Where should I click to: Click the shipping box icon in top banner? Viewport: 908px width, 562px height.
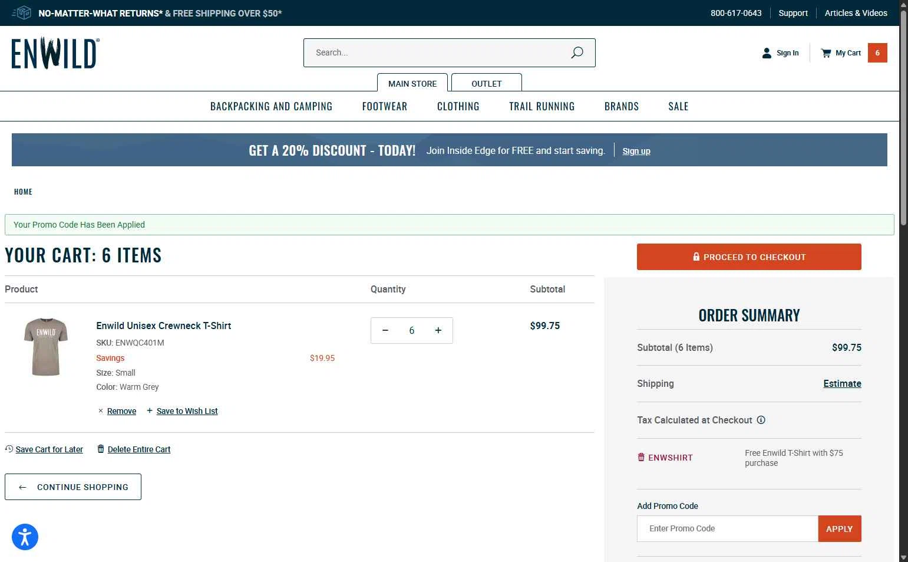pos(22,12)
